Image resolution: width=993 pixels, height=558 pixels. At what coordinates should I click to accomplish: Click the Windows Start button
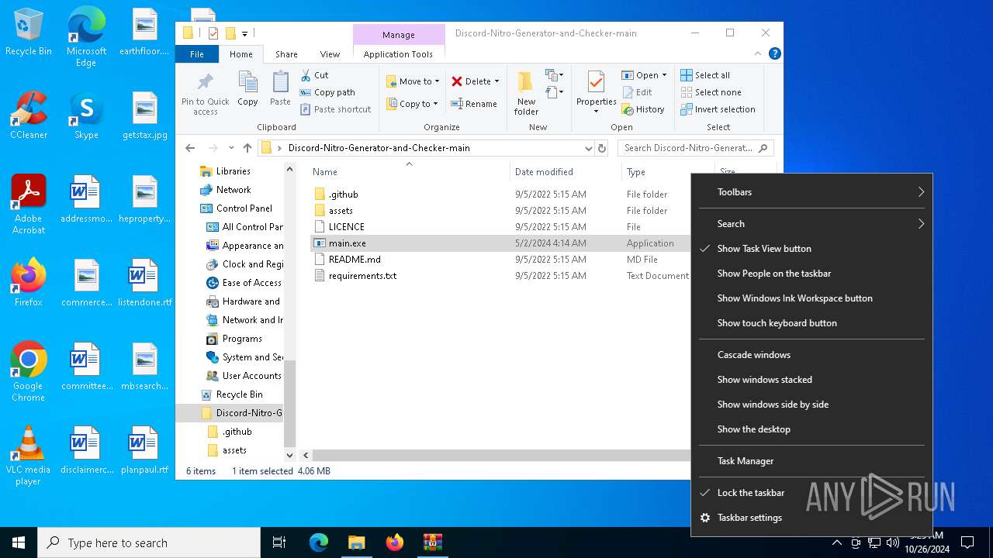coord(19,542)
